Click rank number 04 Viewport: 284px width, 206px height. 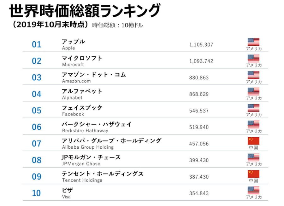37,94
